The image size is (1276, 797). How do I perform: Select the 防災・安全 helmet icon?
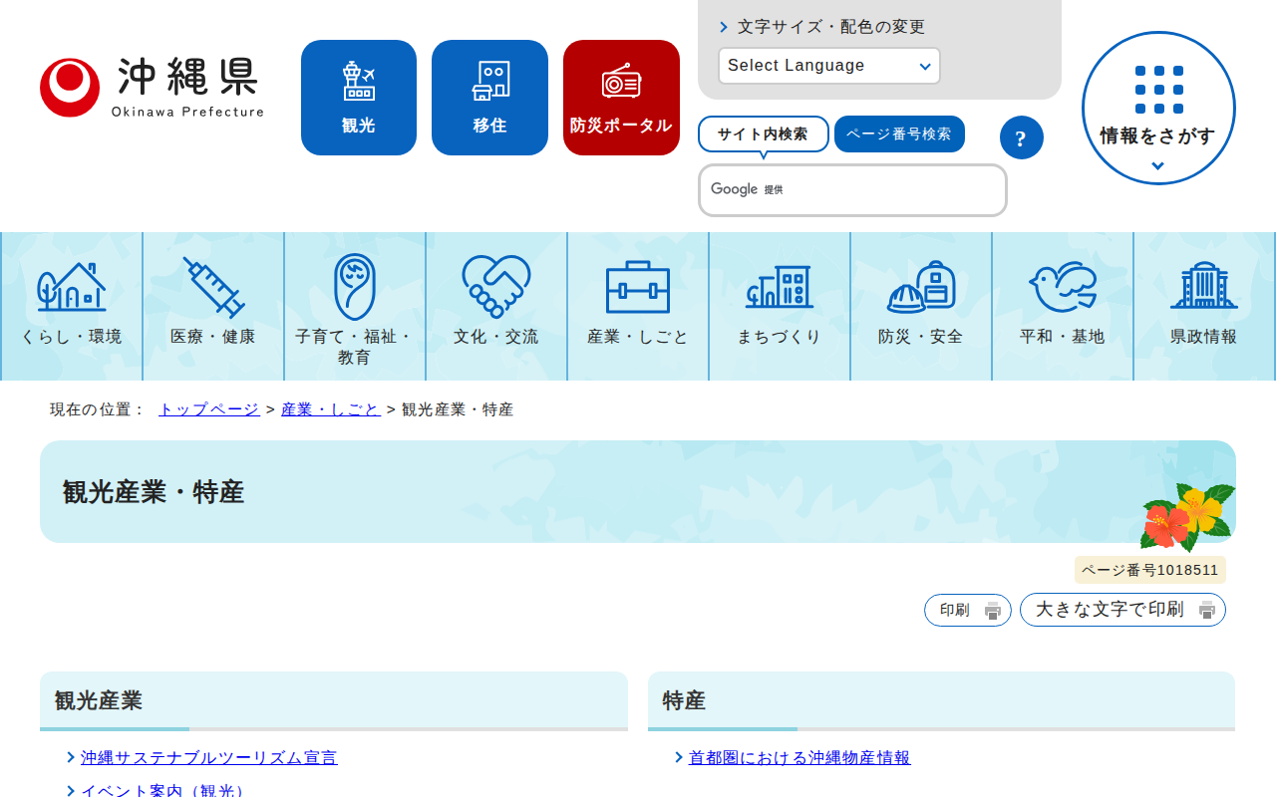[921, 287]
